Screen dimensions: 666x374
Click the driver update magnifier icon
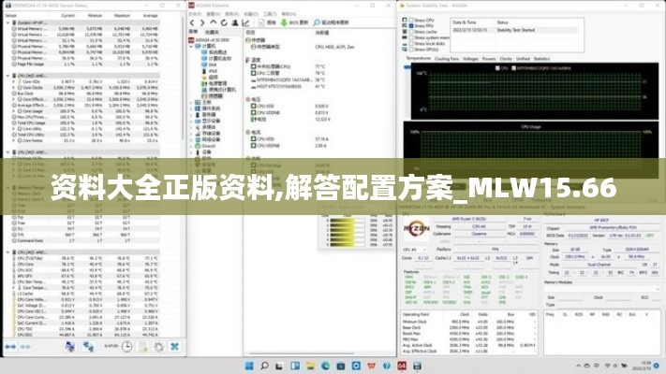tap(317, 22)
